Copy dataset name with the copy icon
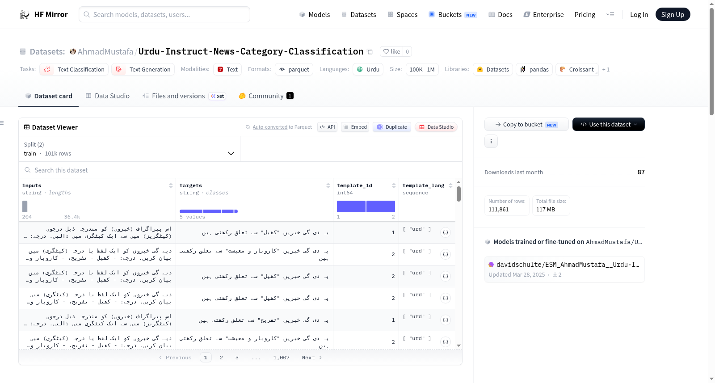Screen dimensions: 715x383 click(370, 51)
